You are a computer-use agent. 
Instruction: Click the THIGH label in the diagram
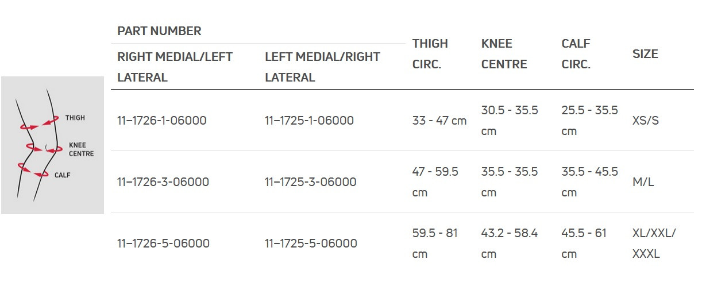pyautogui.click(x=75, y=118)
